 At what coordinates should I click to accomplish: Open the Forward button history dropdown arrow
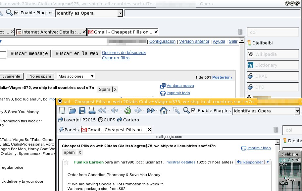click(x=144, y=110)
